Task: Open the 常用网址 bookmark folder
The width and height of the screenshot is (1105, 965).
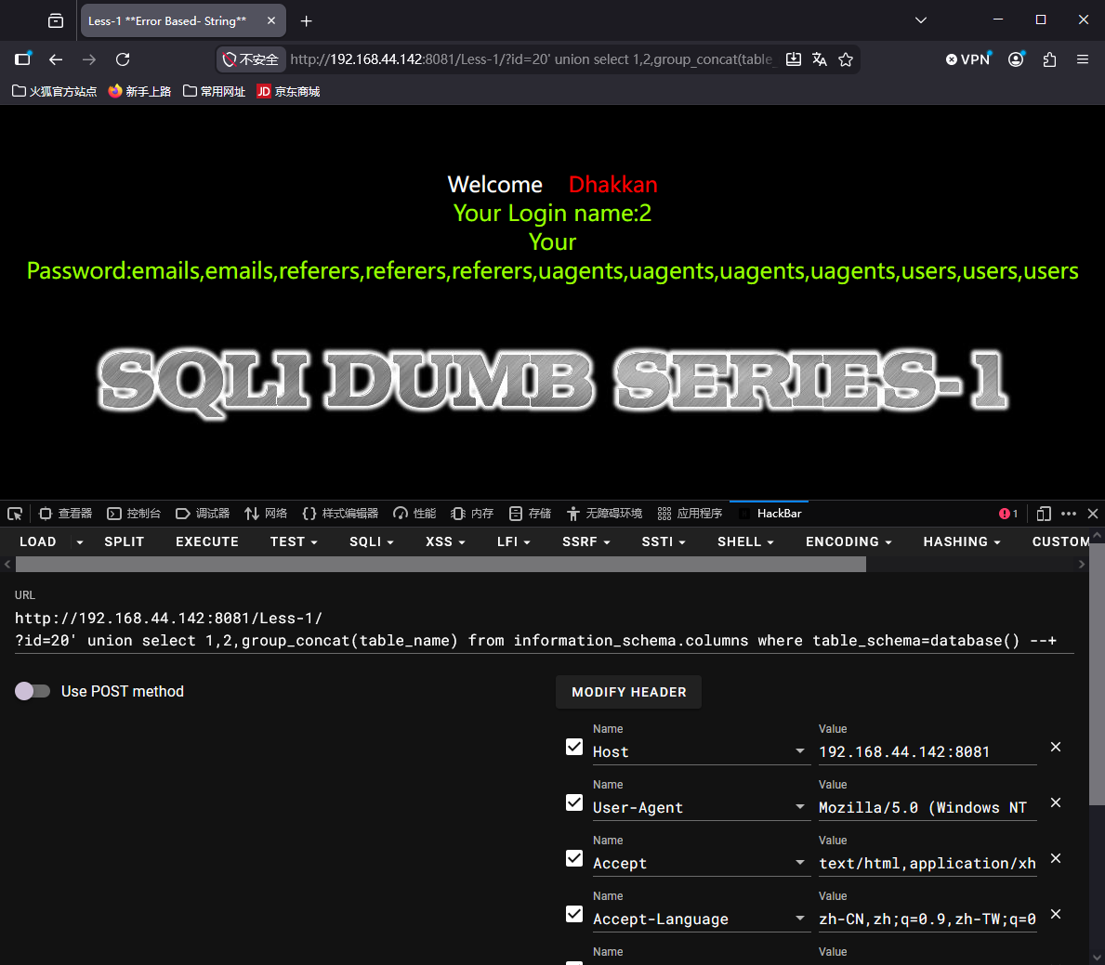Action: (x=215, y=92)
